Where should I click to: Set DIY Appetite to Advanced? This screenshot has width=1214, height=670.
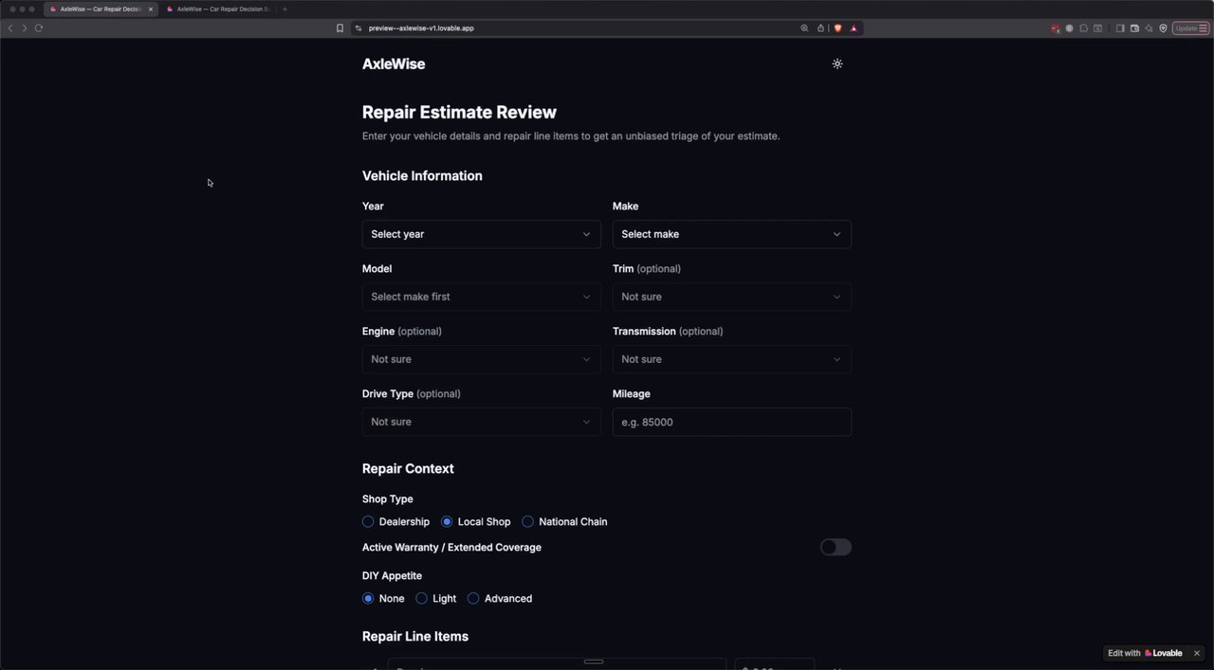[499, 599]
